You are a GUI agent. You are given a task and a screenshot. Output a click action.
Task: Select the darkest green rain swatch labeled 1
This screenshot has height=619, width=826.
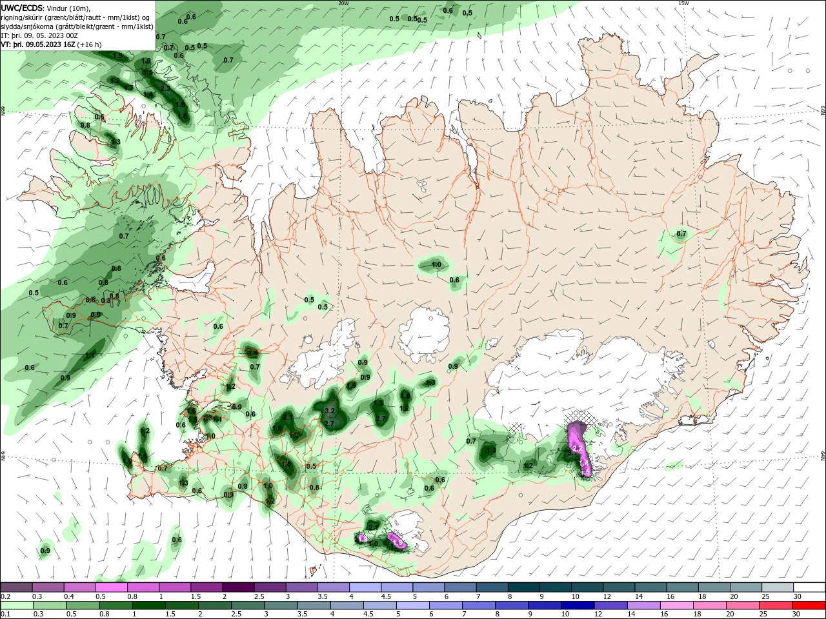(x=148, y=605)
